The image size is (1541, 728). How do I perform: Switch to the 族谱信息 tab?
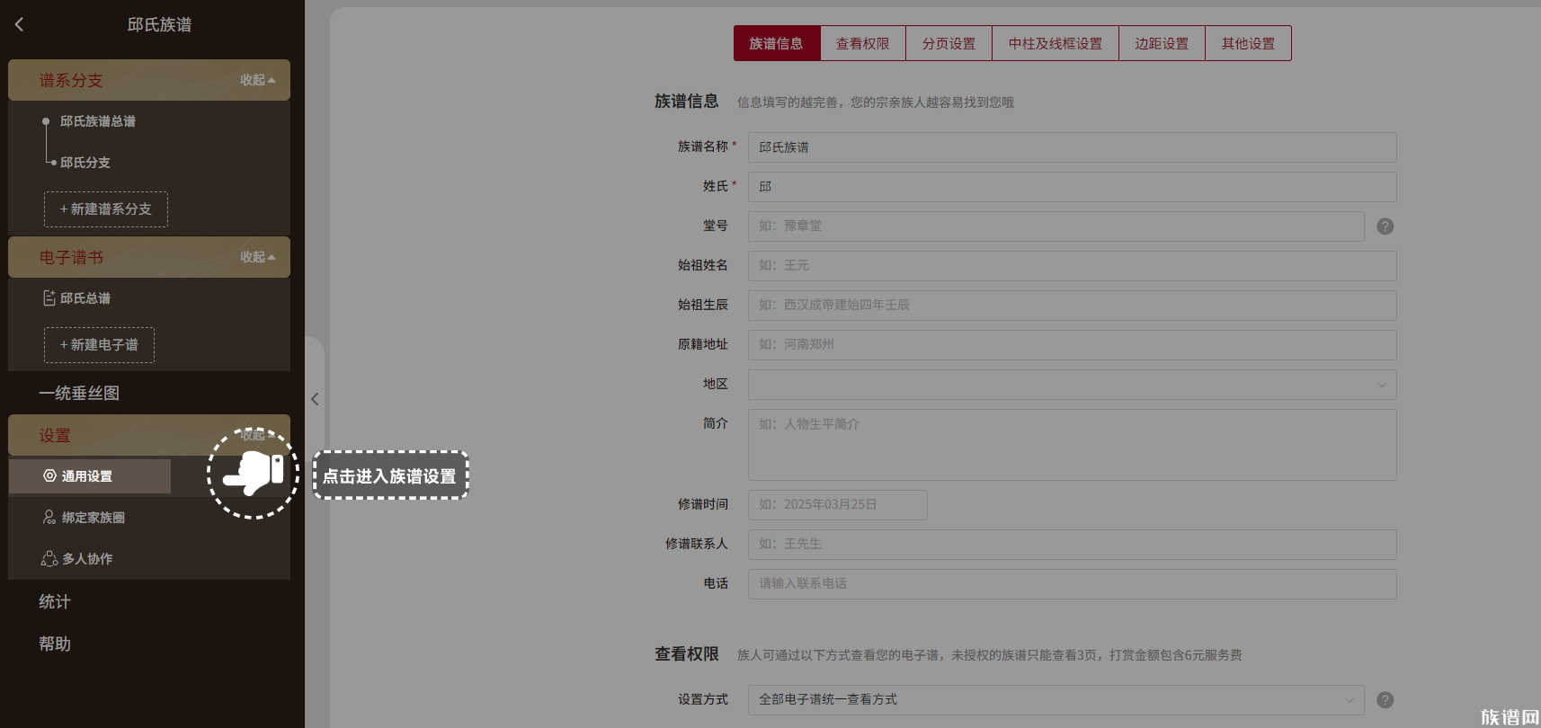coord(777,43)
